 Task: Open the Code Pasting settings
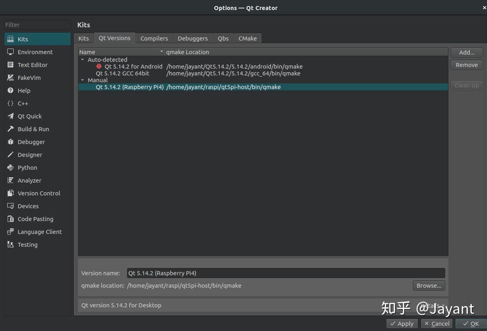[35, 219]
